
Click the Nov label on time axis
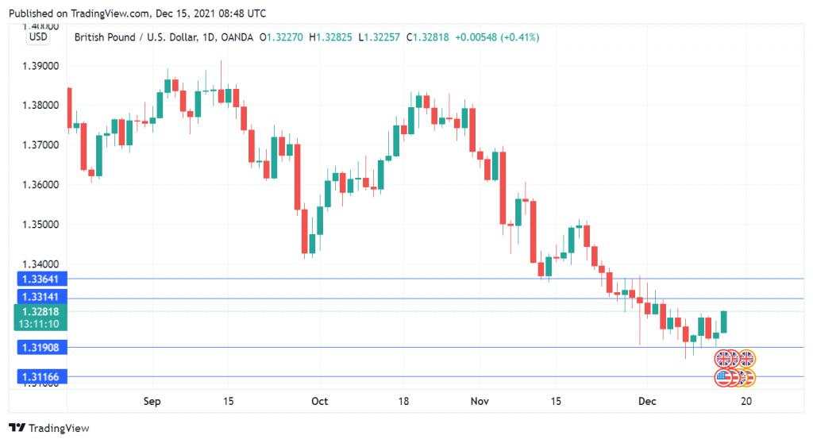coord(480,401)
